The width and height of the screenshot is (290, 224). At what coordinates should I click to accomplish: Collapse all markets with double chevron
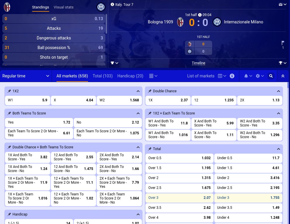283,76
